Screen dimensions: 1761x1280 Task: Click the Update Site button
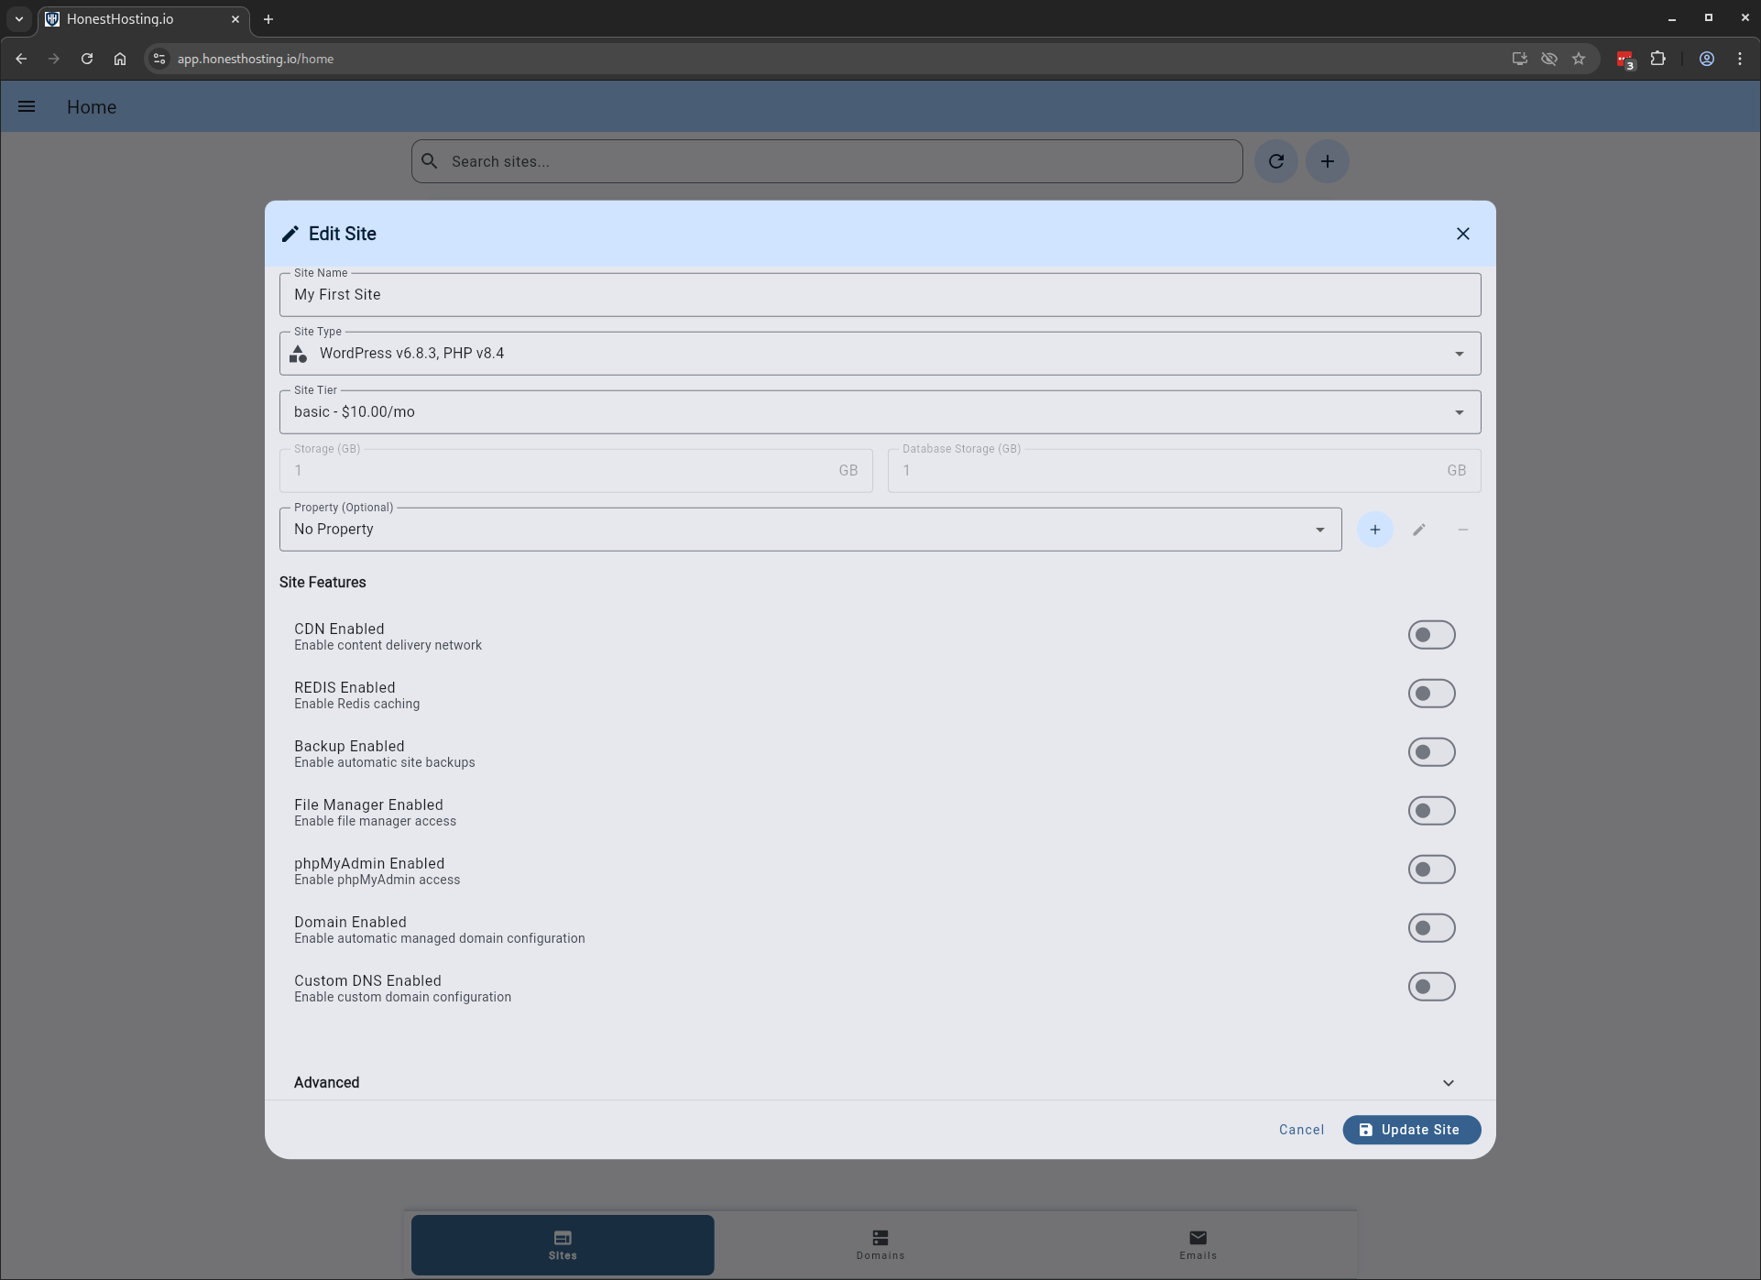(1411, 1130)
